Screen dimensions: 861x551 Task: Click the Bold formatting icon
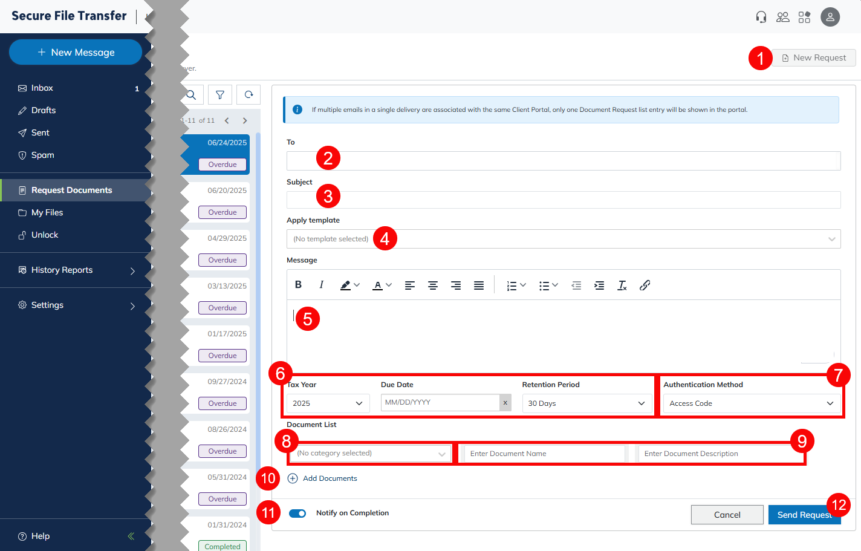click(298, 285)
